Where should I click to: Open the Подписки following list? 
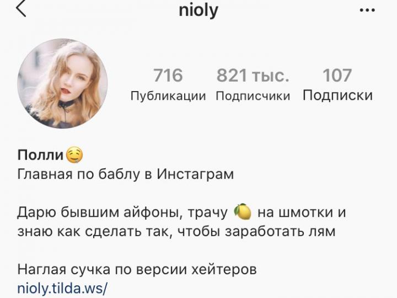click(x=337, y=95)
